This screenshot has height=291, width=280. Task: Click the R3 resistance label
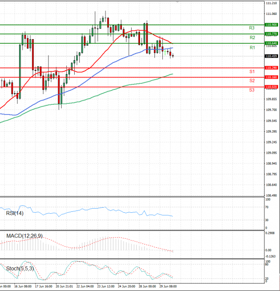pyautogui.click(x=252, y=28)
